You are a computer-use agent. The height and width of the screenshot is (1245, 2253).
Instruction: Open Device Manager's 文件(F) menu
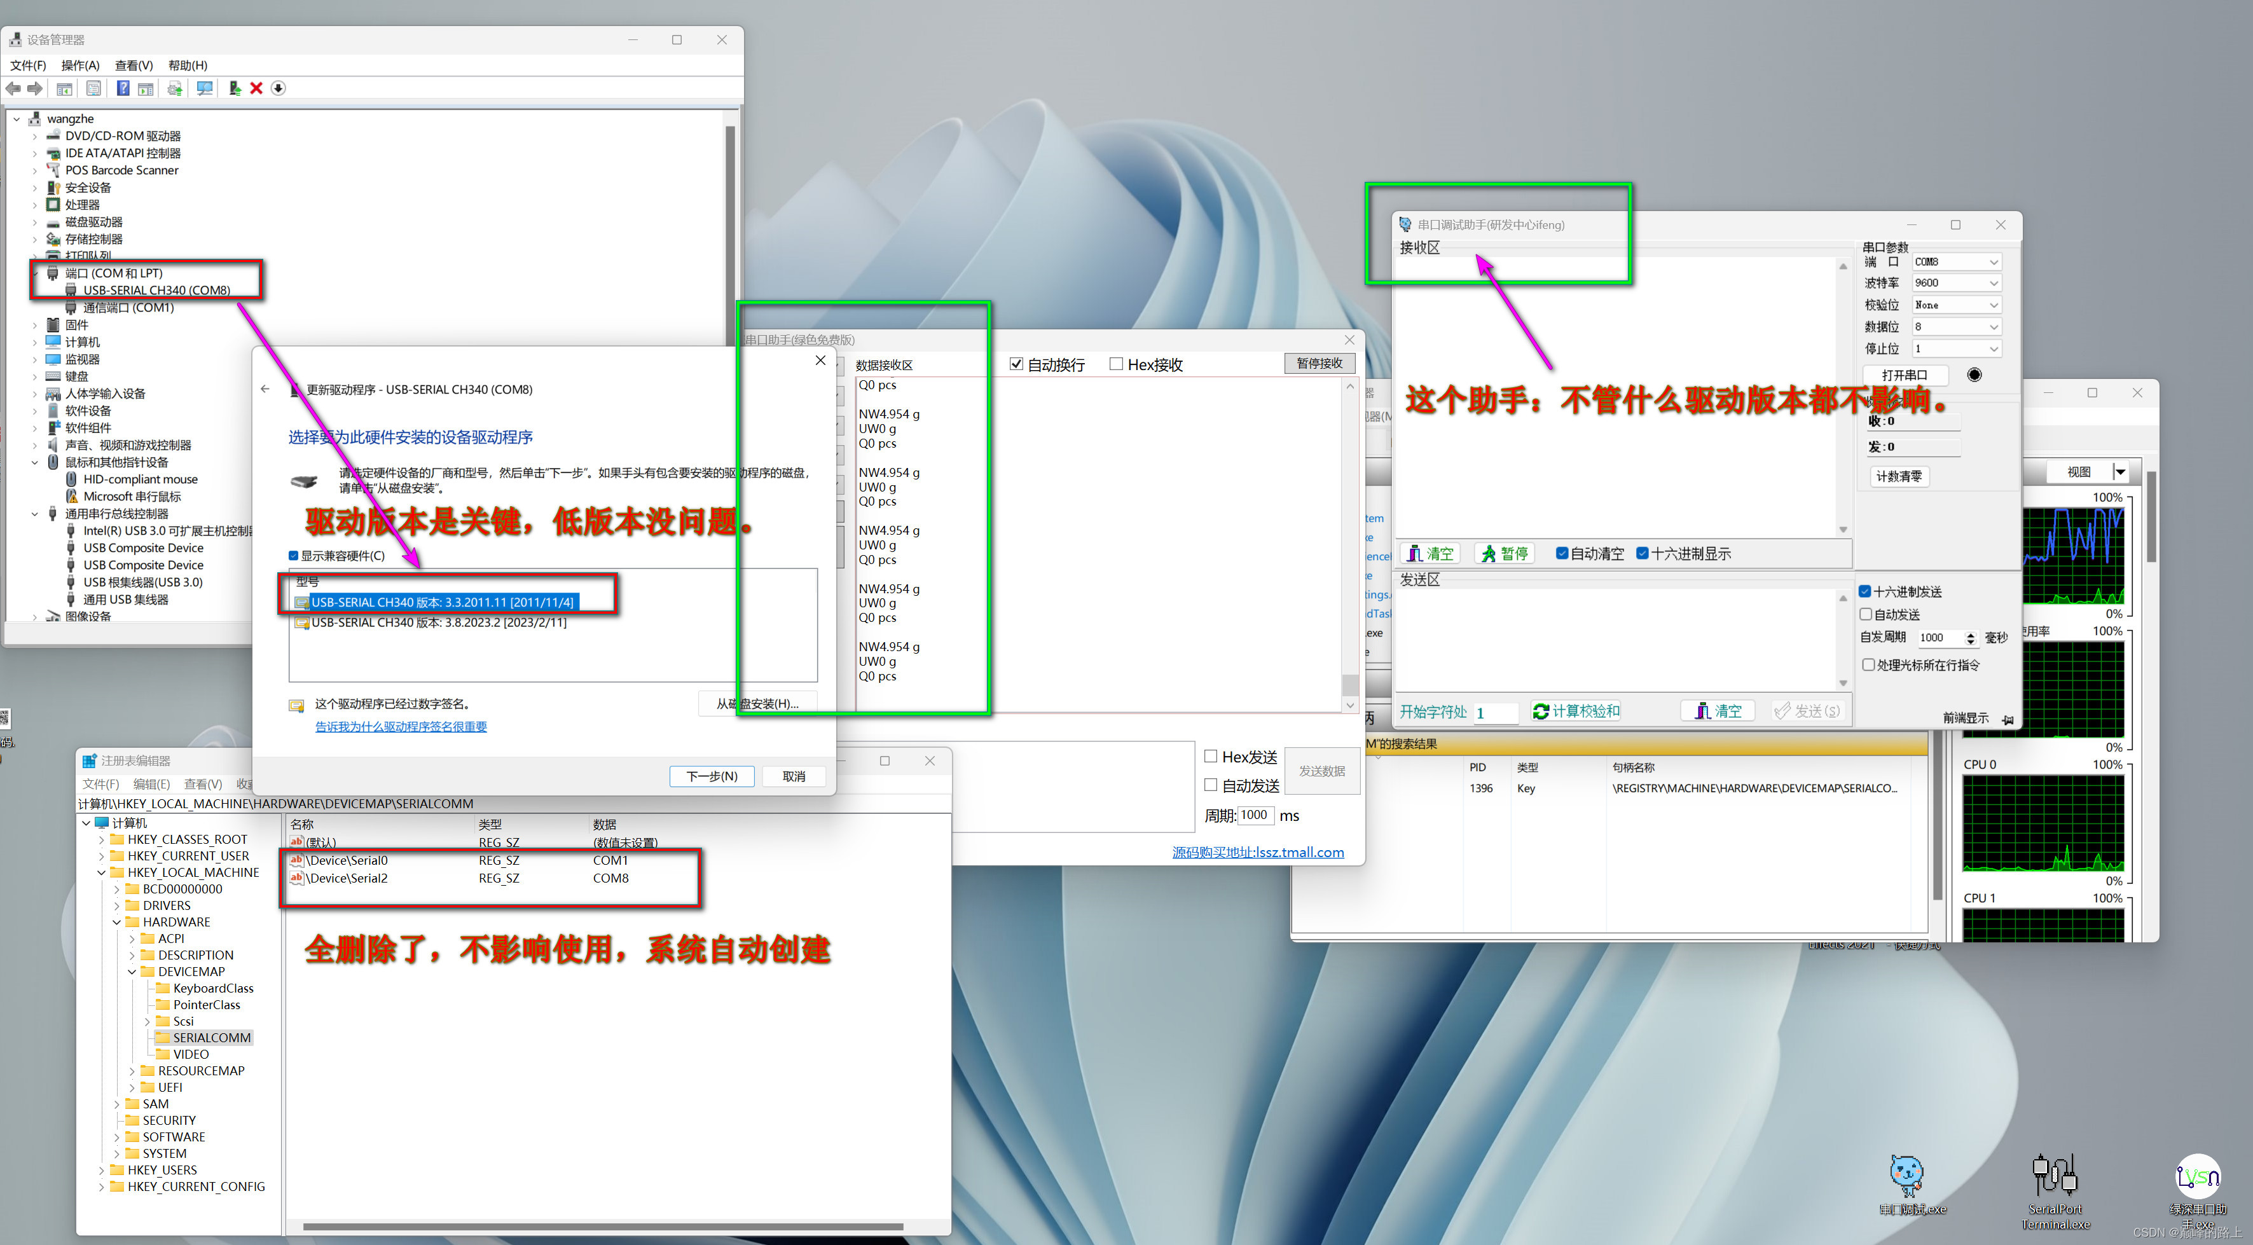[x=28, y=65]
